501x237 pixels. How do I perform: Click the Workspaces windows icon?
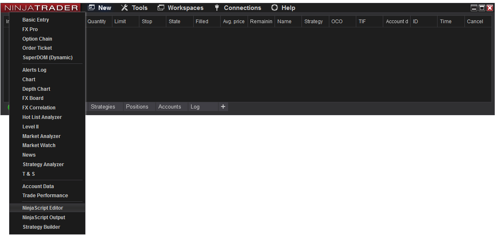point(161,8)
